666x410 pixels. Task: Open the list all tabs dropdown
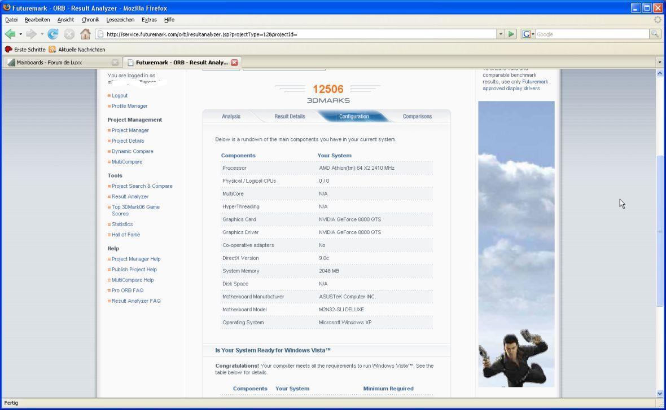[660, 63]
